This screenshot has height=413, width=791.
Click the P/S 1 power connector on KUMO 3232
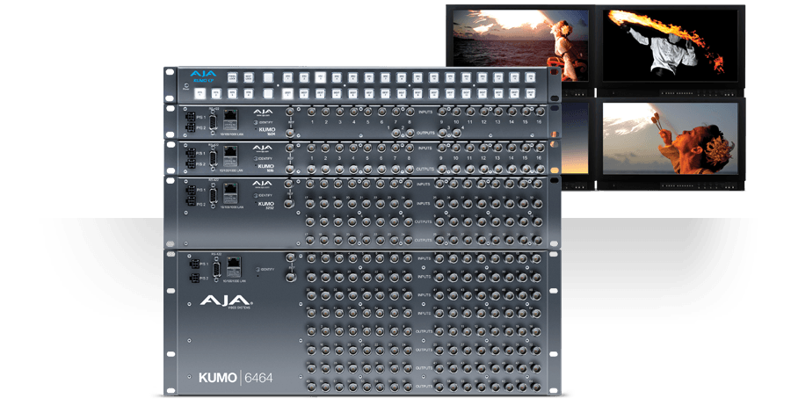pyautogui.click(x=190, y=190)
